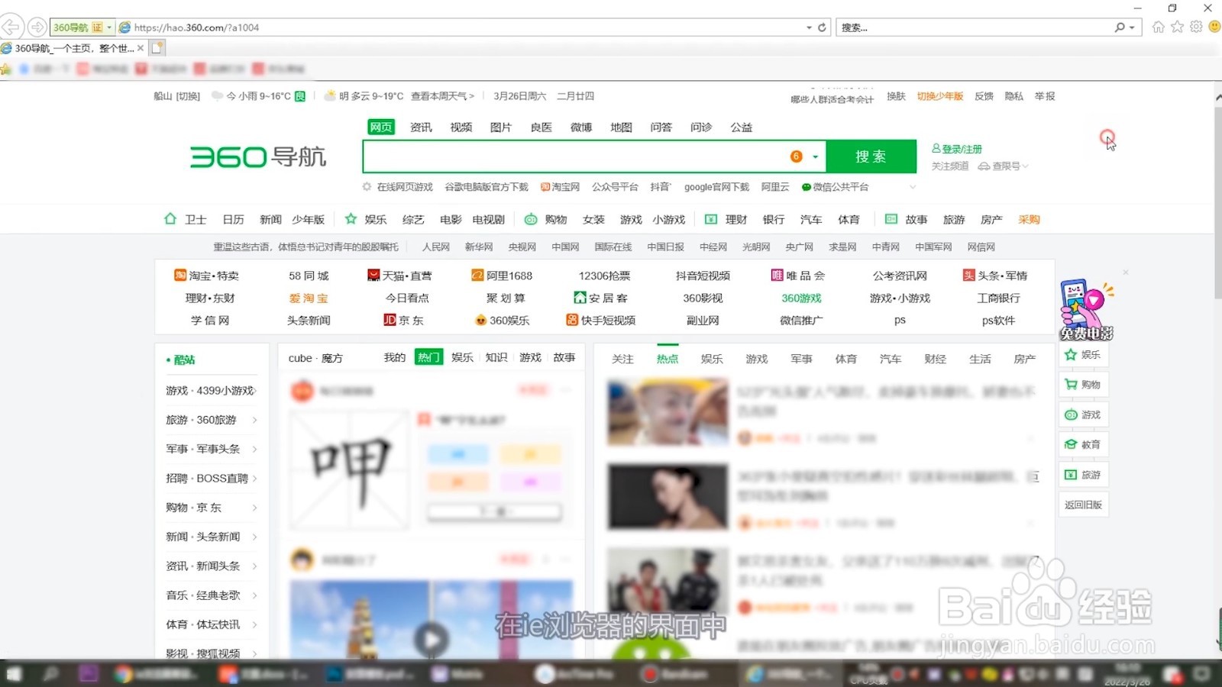Expand hot search words chevron

click(912, 187)
